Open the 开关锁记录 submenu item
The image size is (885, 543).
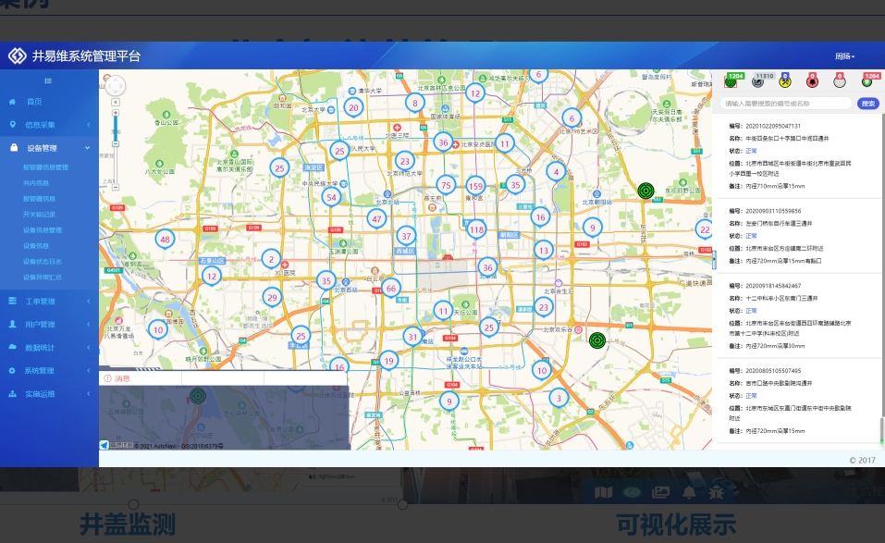pyautogui.click(x=39, y=215)
